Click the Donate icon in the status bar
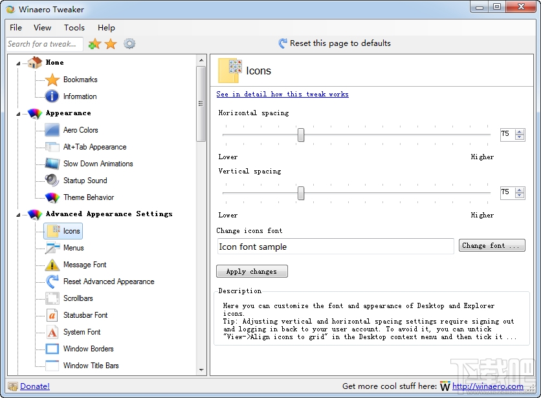541x398 pixels. pos(13,386)
